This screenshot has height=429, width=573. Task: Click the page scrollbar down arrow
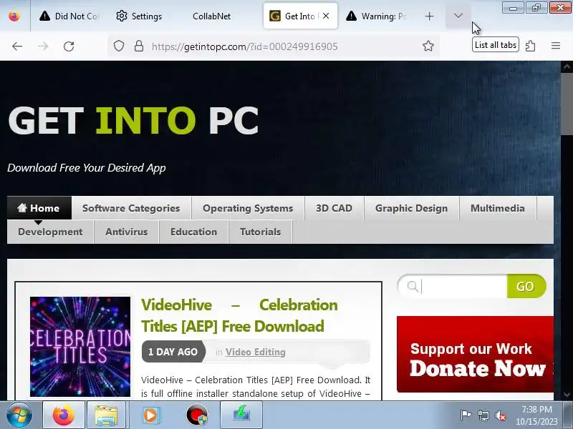pyautogui.click(x=567, y=395)
